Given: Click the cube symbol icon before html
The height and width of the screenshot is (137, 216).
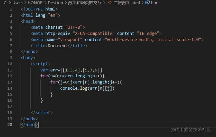Looking at the screenshot, I should click(x=147, y=3).
